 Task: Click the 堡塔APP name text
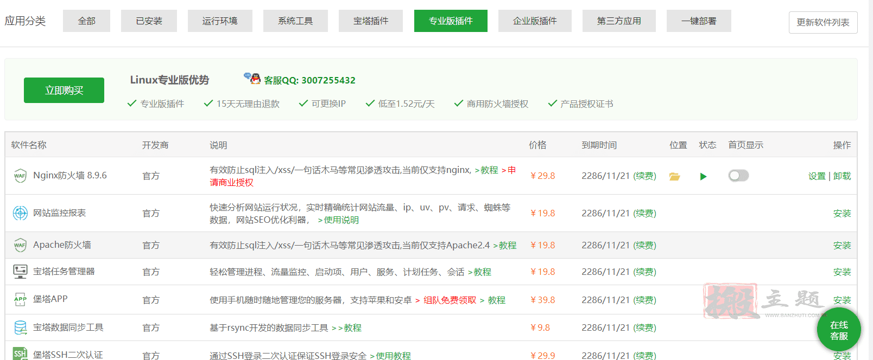click(50, 299)
